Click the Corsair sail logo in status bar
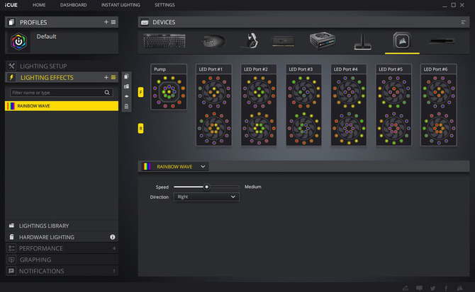Viewport: 475px width, 292px height. [x=460, y=288]
